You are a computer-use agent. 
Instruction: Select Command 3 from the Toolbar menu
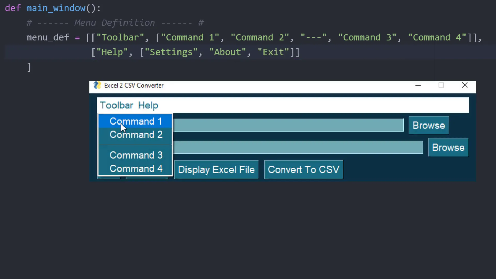tap(136, 155)
